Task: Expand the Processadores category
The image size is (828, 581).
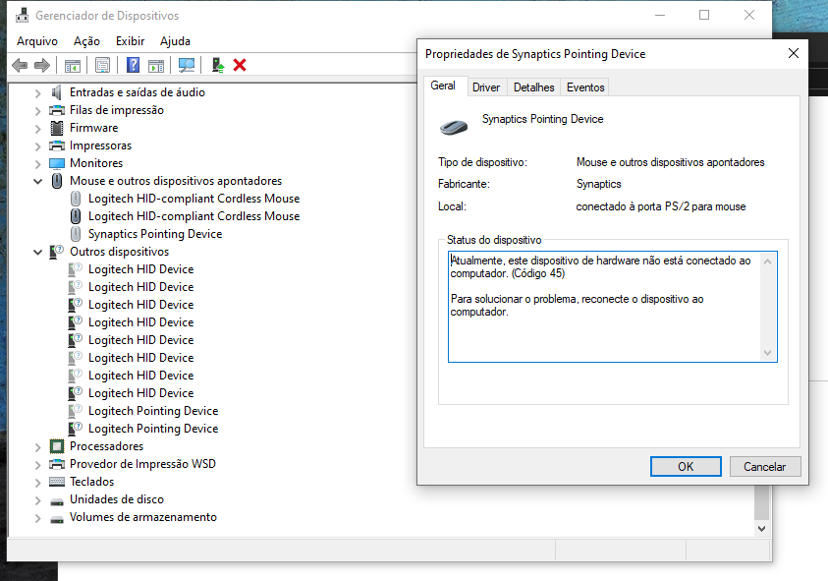Action: tap(38, 446)
